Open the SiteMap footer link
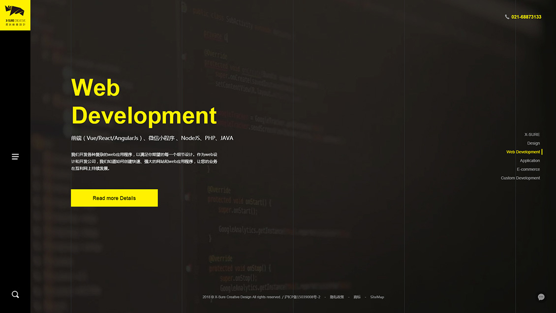 point(377,297)
